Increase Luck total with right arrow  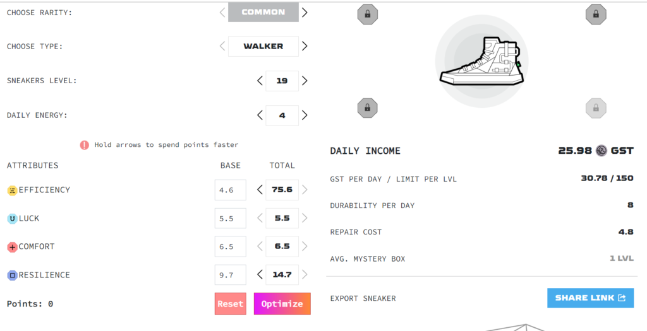tap(305, 218)
